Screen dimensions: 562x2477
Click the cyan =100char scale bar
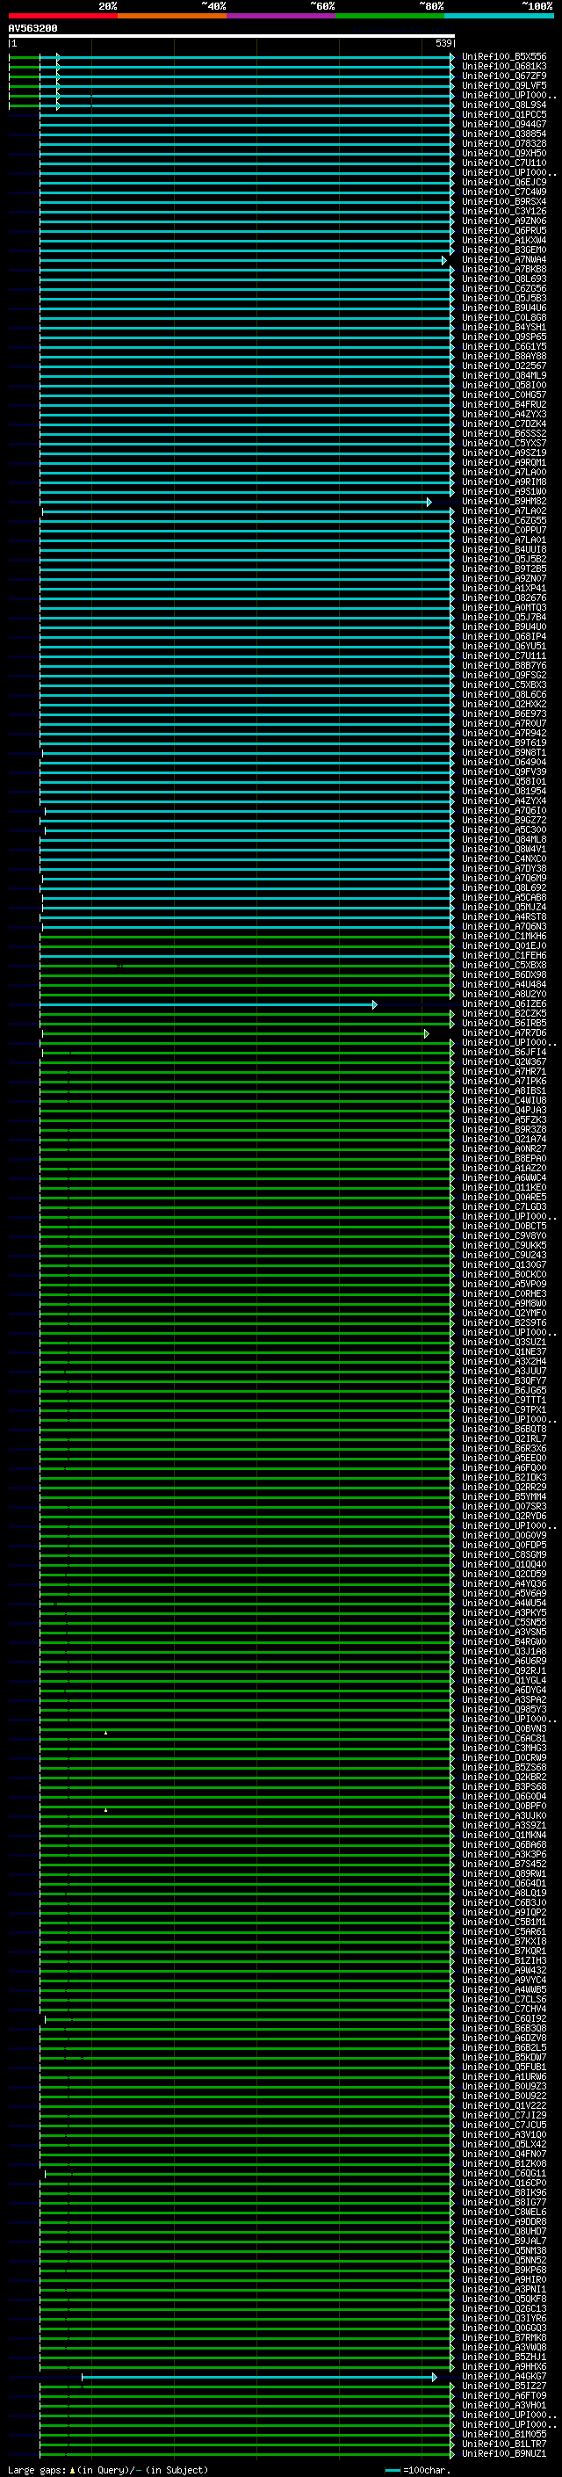pos(392,2470)
